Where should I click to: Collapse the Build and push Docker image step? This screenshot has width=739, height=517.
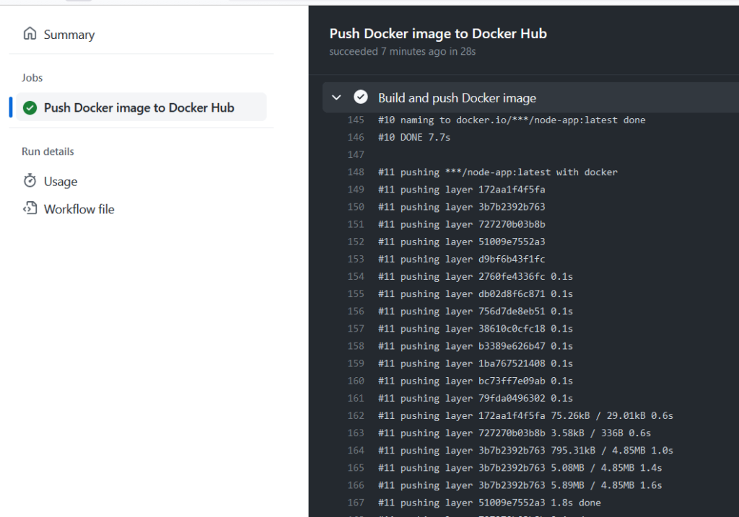point(336,97)
